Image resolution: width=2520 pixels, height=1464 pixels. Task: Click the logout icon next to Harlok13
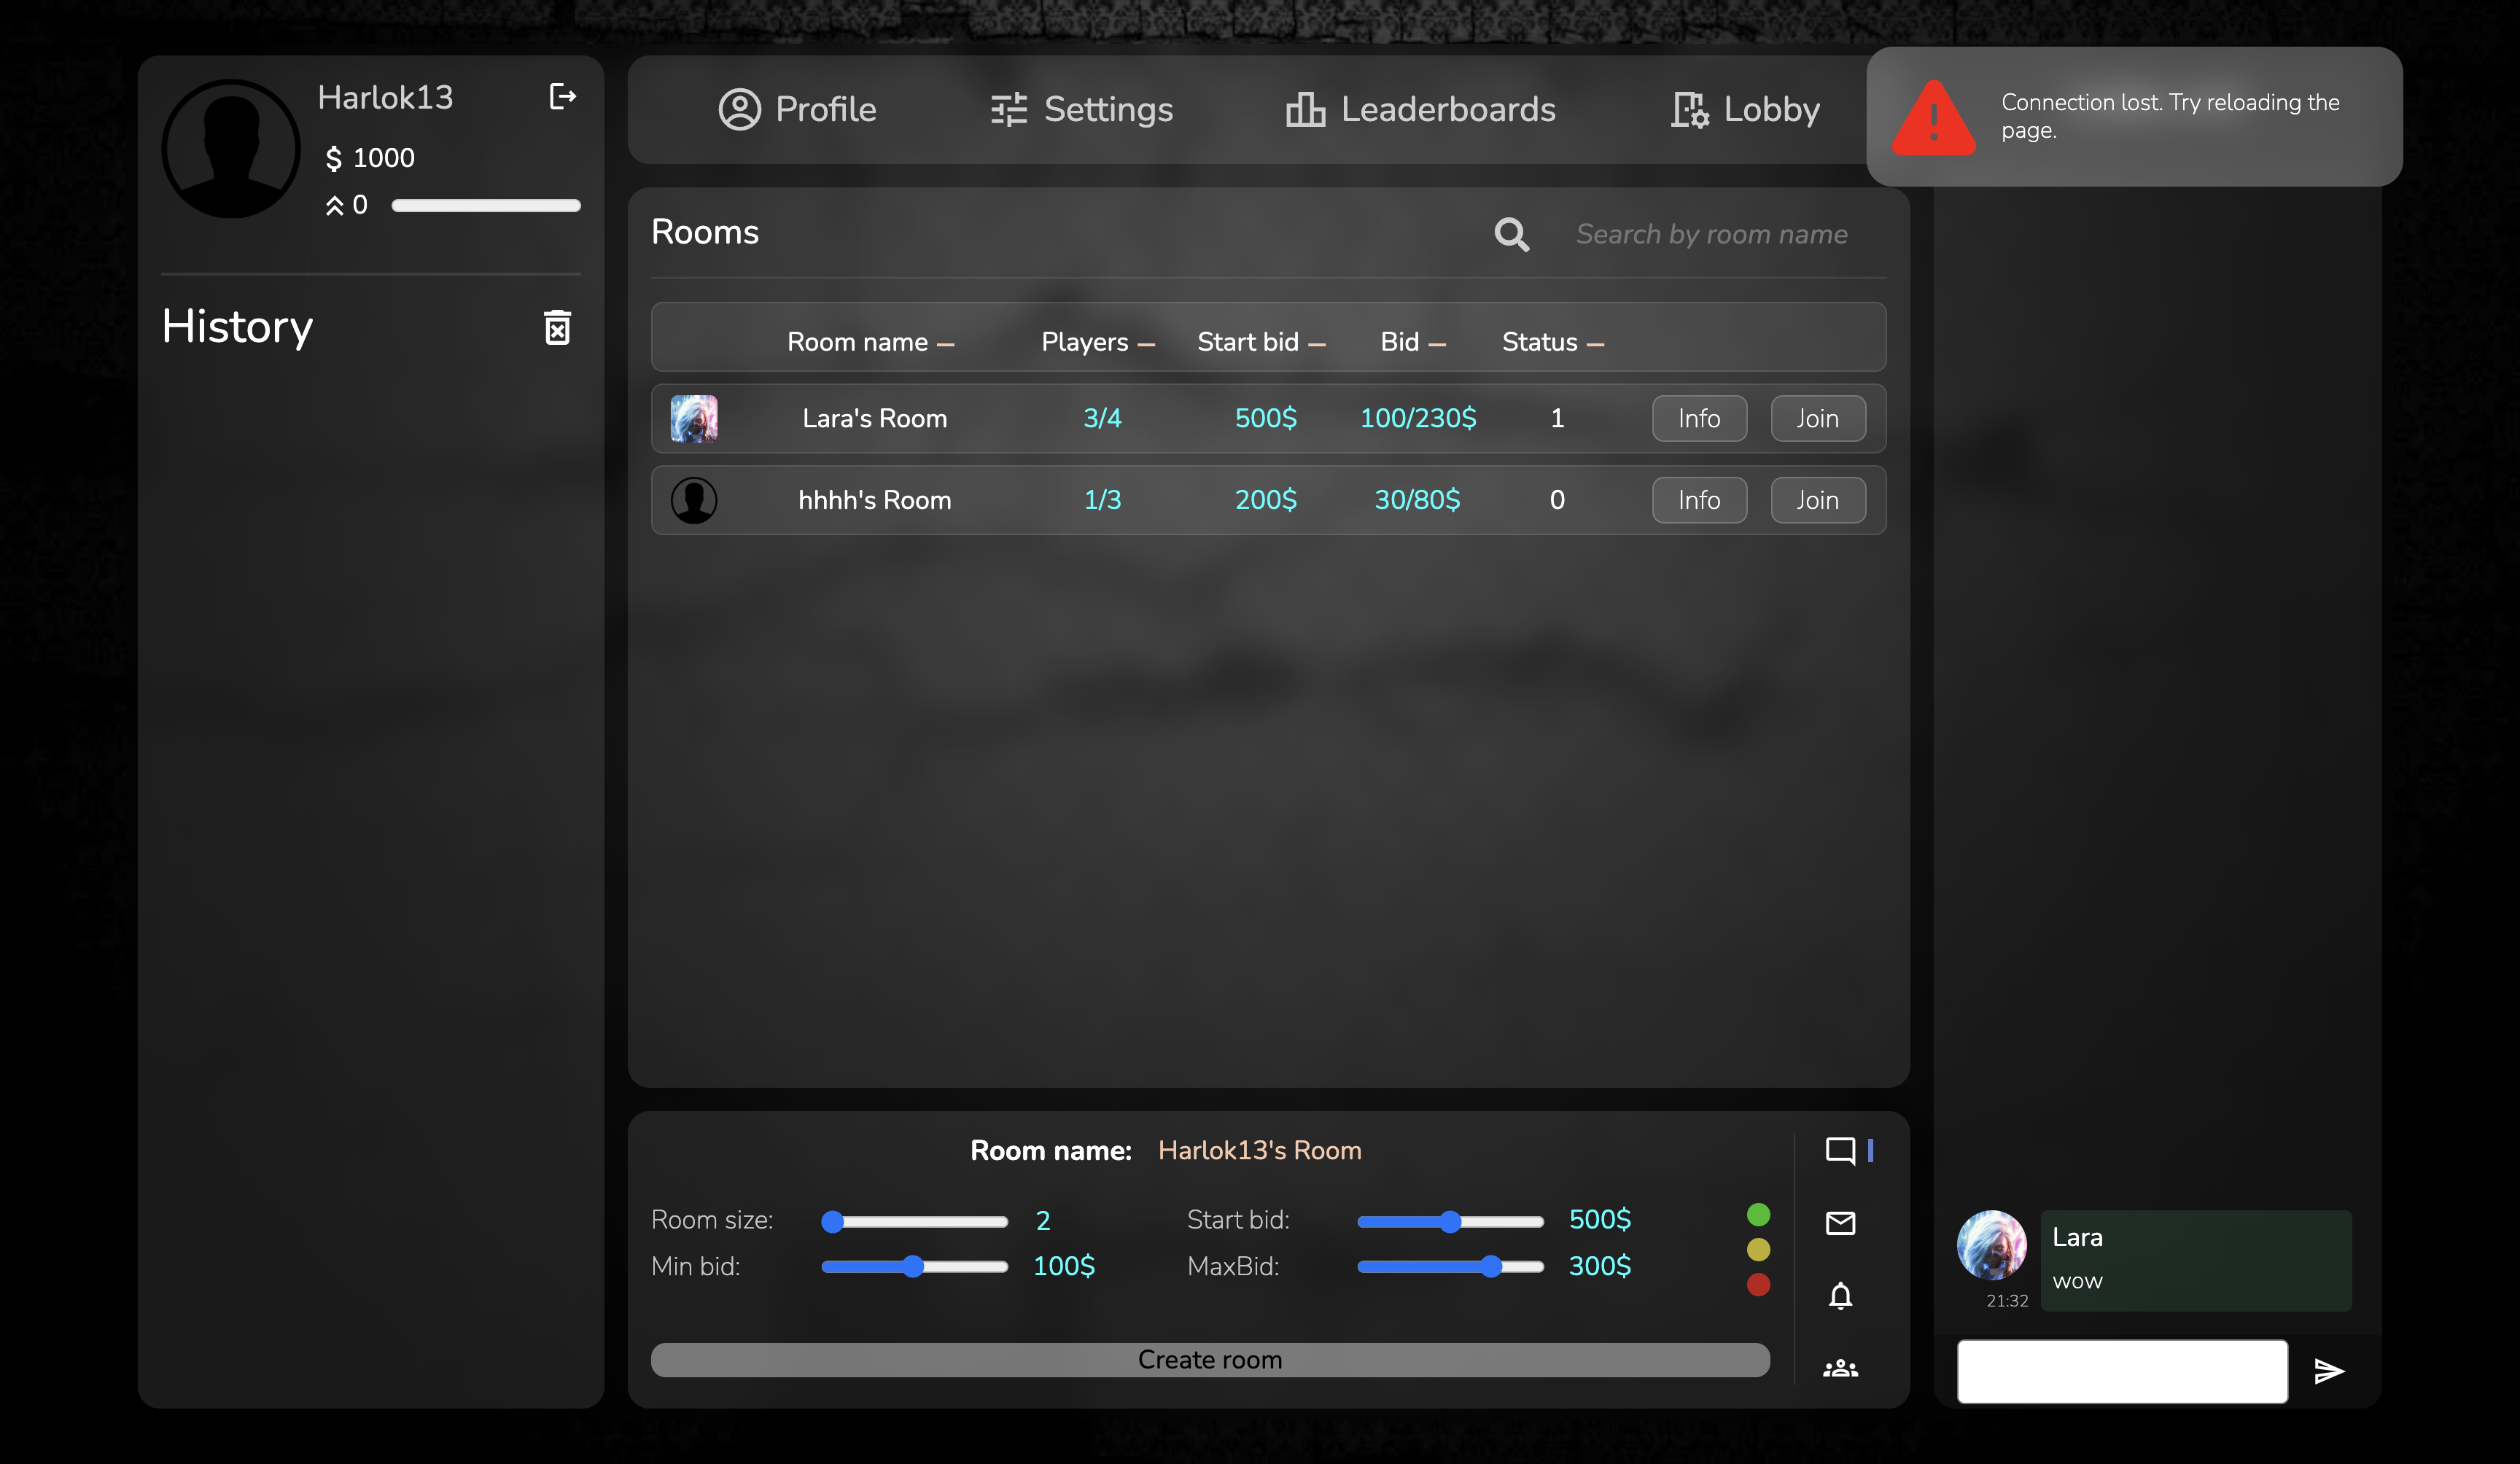[561, 96]
